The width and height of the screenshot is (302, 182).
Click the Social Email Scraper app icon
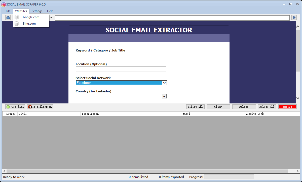click(x=4, y=4)
